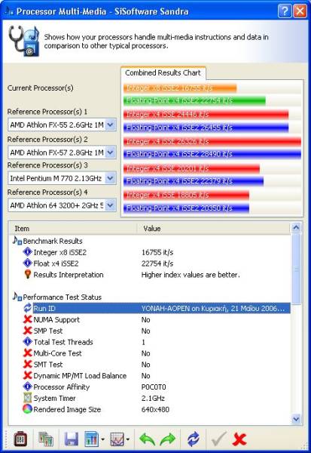
Task: Click the scroll up arrow of the results list
Action: point(296,228)
